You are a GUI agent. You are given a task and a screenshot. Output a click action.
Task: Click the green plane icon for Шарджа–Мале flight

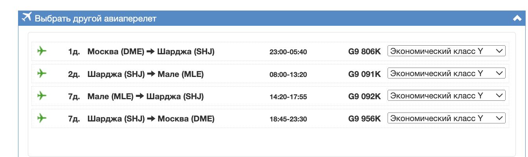(x=42, y=73)
